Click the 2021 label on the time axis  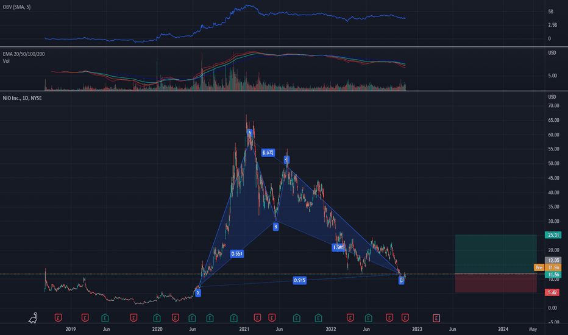244,329
